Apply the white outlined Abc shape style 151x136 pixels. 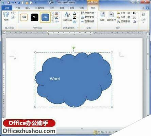tap(24, 17)
